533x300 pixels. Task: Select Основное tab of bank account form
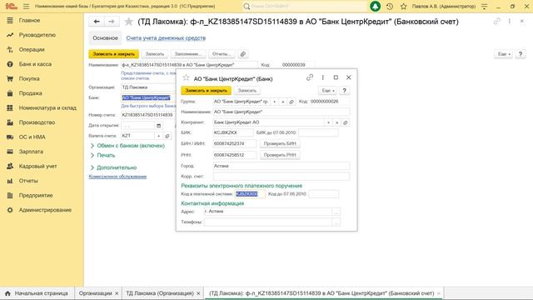106,38
